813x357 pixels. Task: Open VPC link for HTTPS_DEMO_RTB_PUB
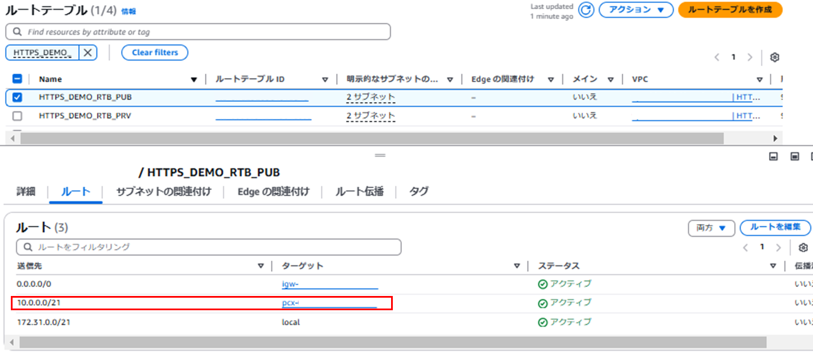click(x=696, y=98)
